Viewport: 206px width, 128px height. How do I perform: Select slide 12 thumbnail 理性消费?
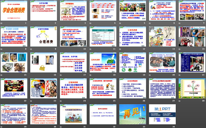tap(133, 37)
